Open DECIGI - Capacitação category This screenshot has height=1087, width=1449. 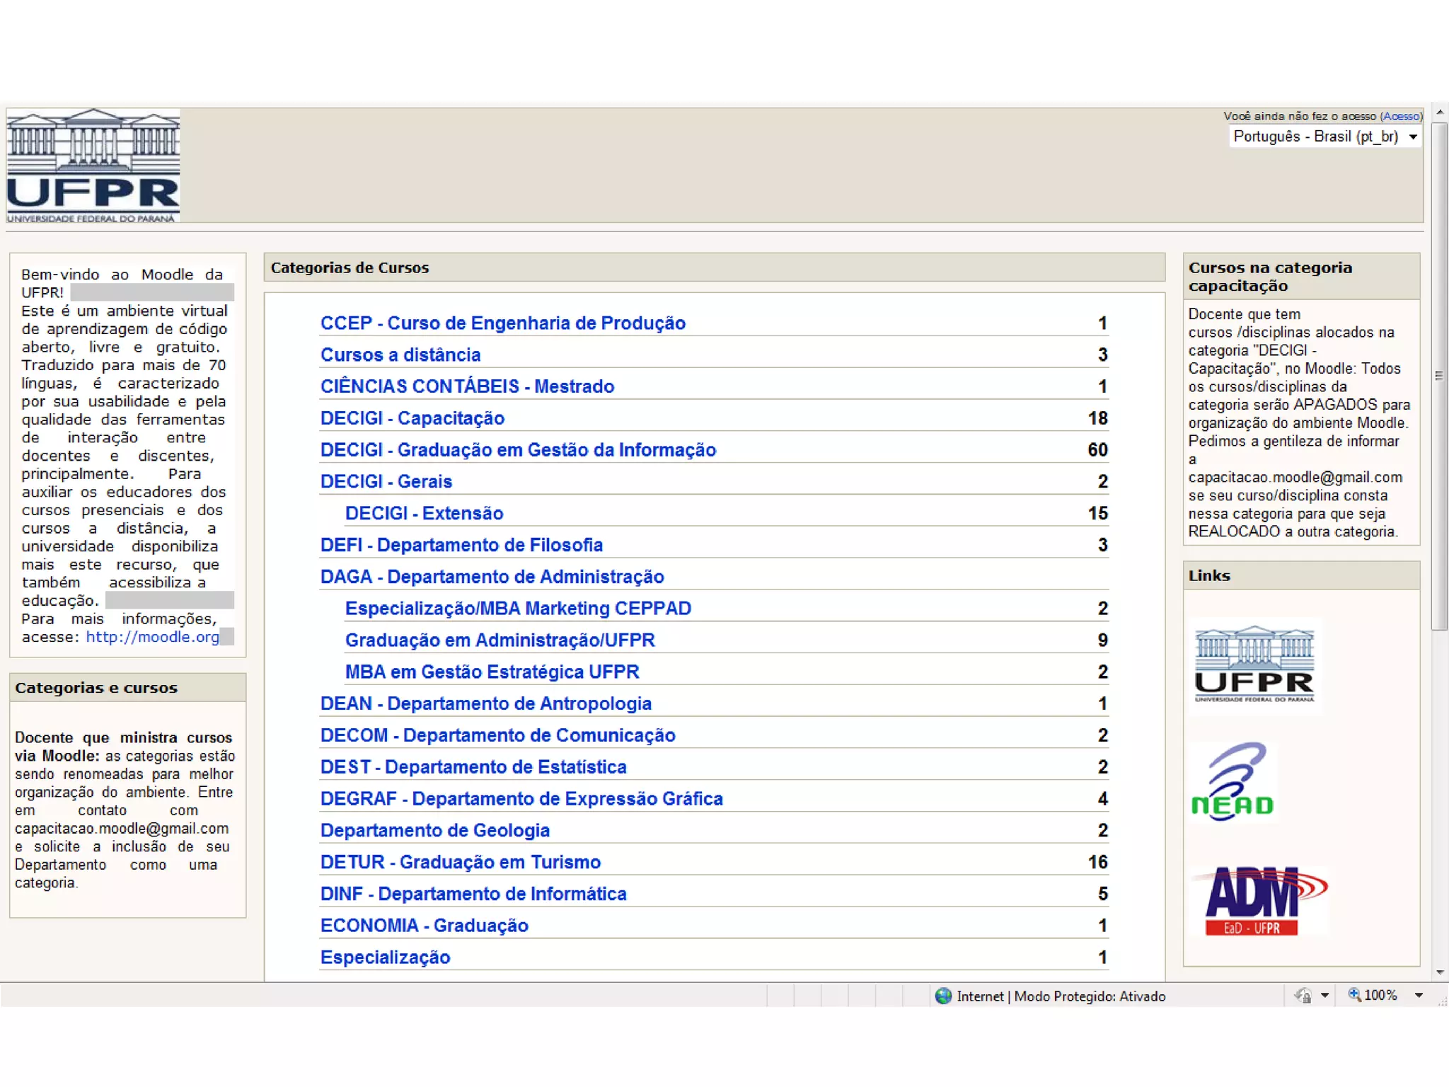click(x=412, y=418)
